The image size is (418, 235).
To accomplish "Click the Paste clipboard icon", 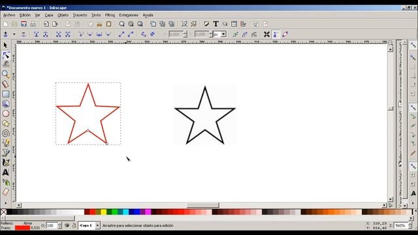I will [x=109, y=24].
